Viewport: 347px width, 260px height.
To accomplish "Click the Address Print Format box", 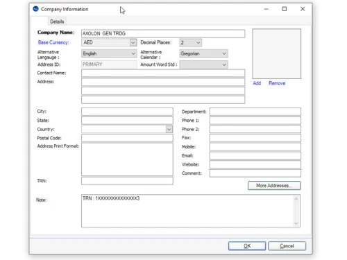I will [127, 159].
